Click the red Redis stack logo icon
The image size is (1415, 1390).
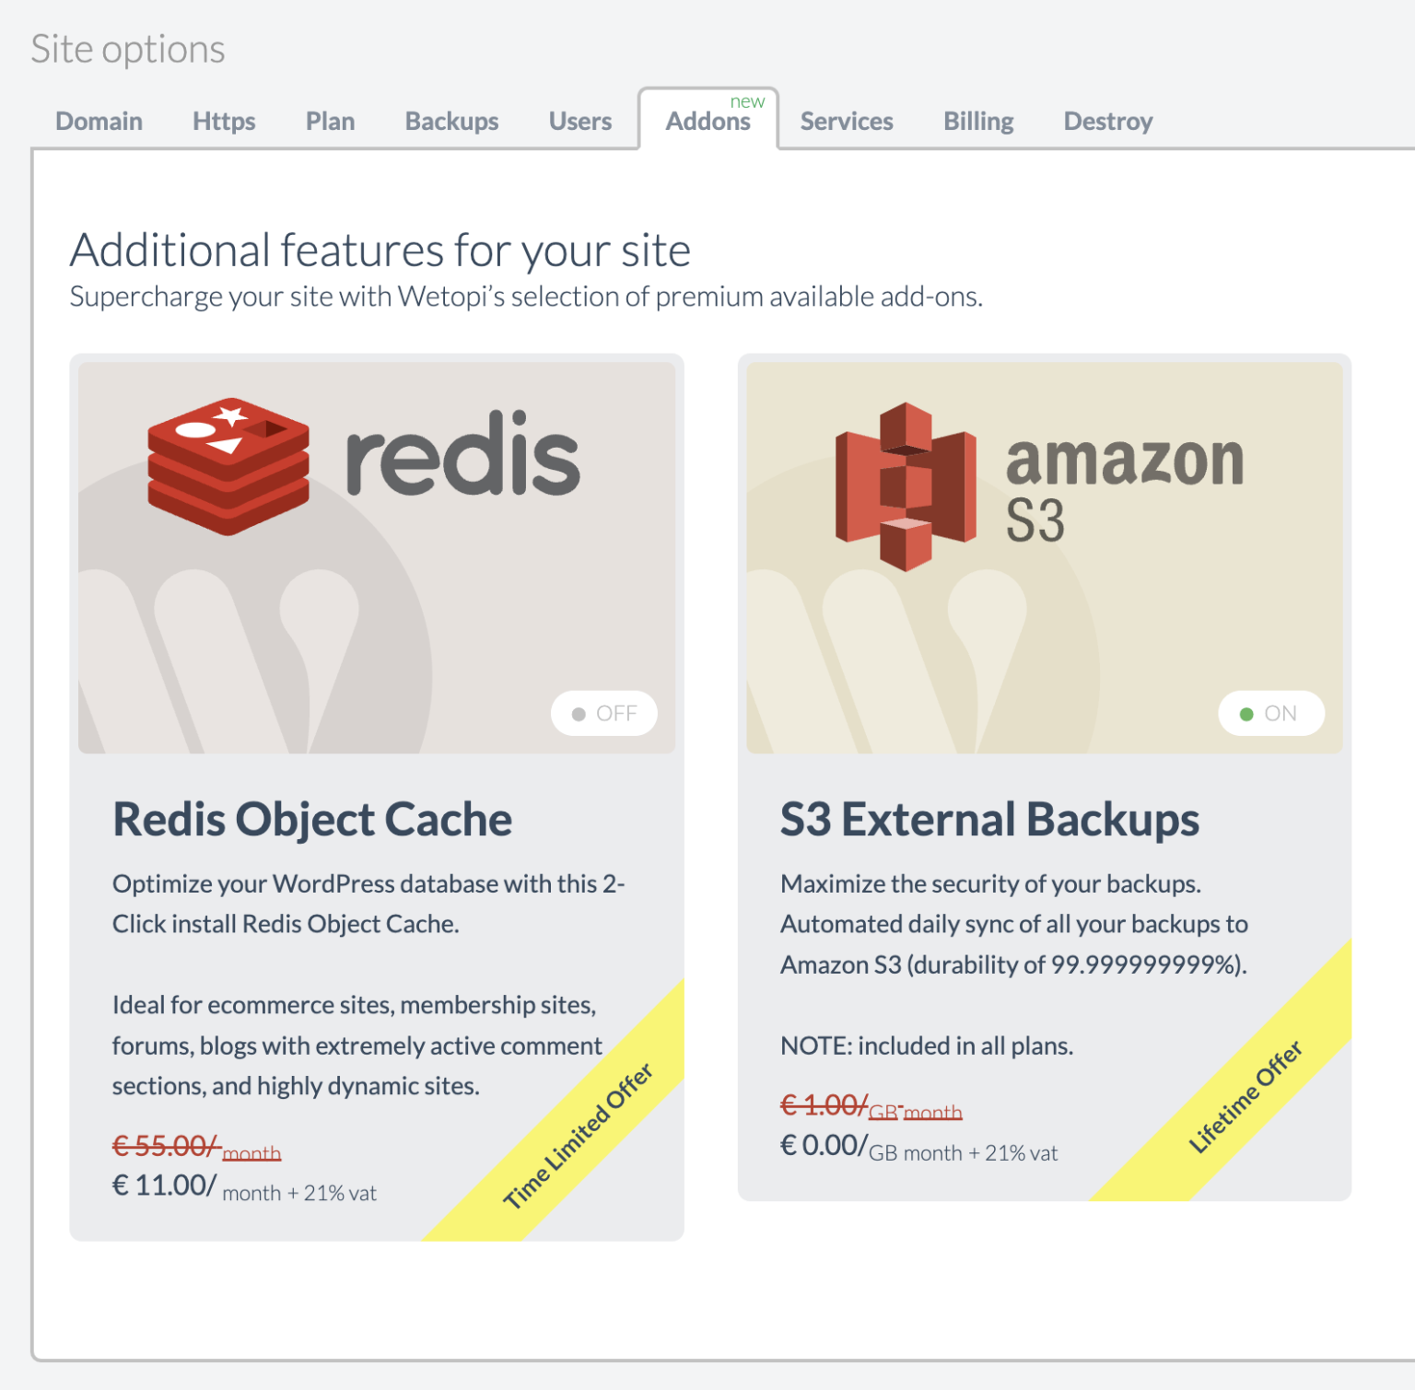228,466
